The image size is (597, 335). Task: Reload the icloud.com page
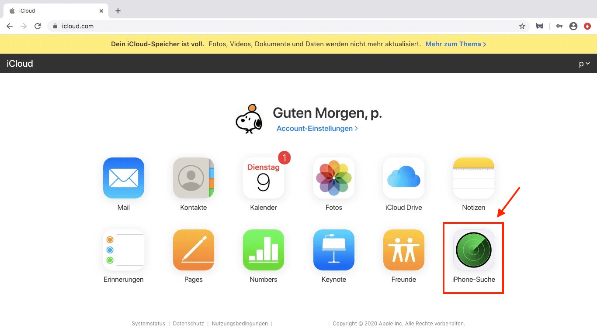pyautogui.click(x=38, y=26)
